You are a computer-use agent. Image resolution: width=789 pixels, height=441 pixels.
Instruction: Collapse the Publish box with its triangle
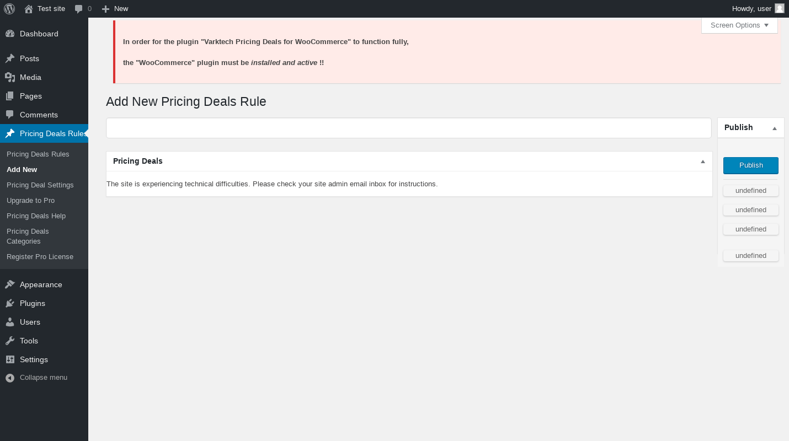pos(775,128)
